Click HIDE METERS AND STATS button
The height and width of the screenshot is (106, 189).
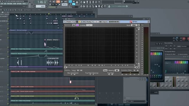[114, 22]
